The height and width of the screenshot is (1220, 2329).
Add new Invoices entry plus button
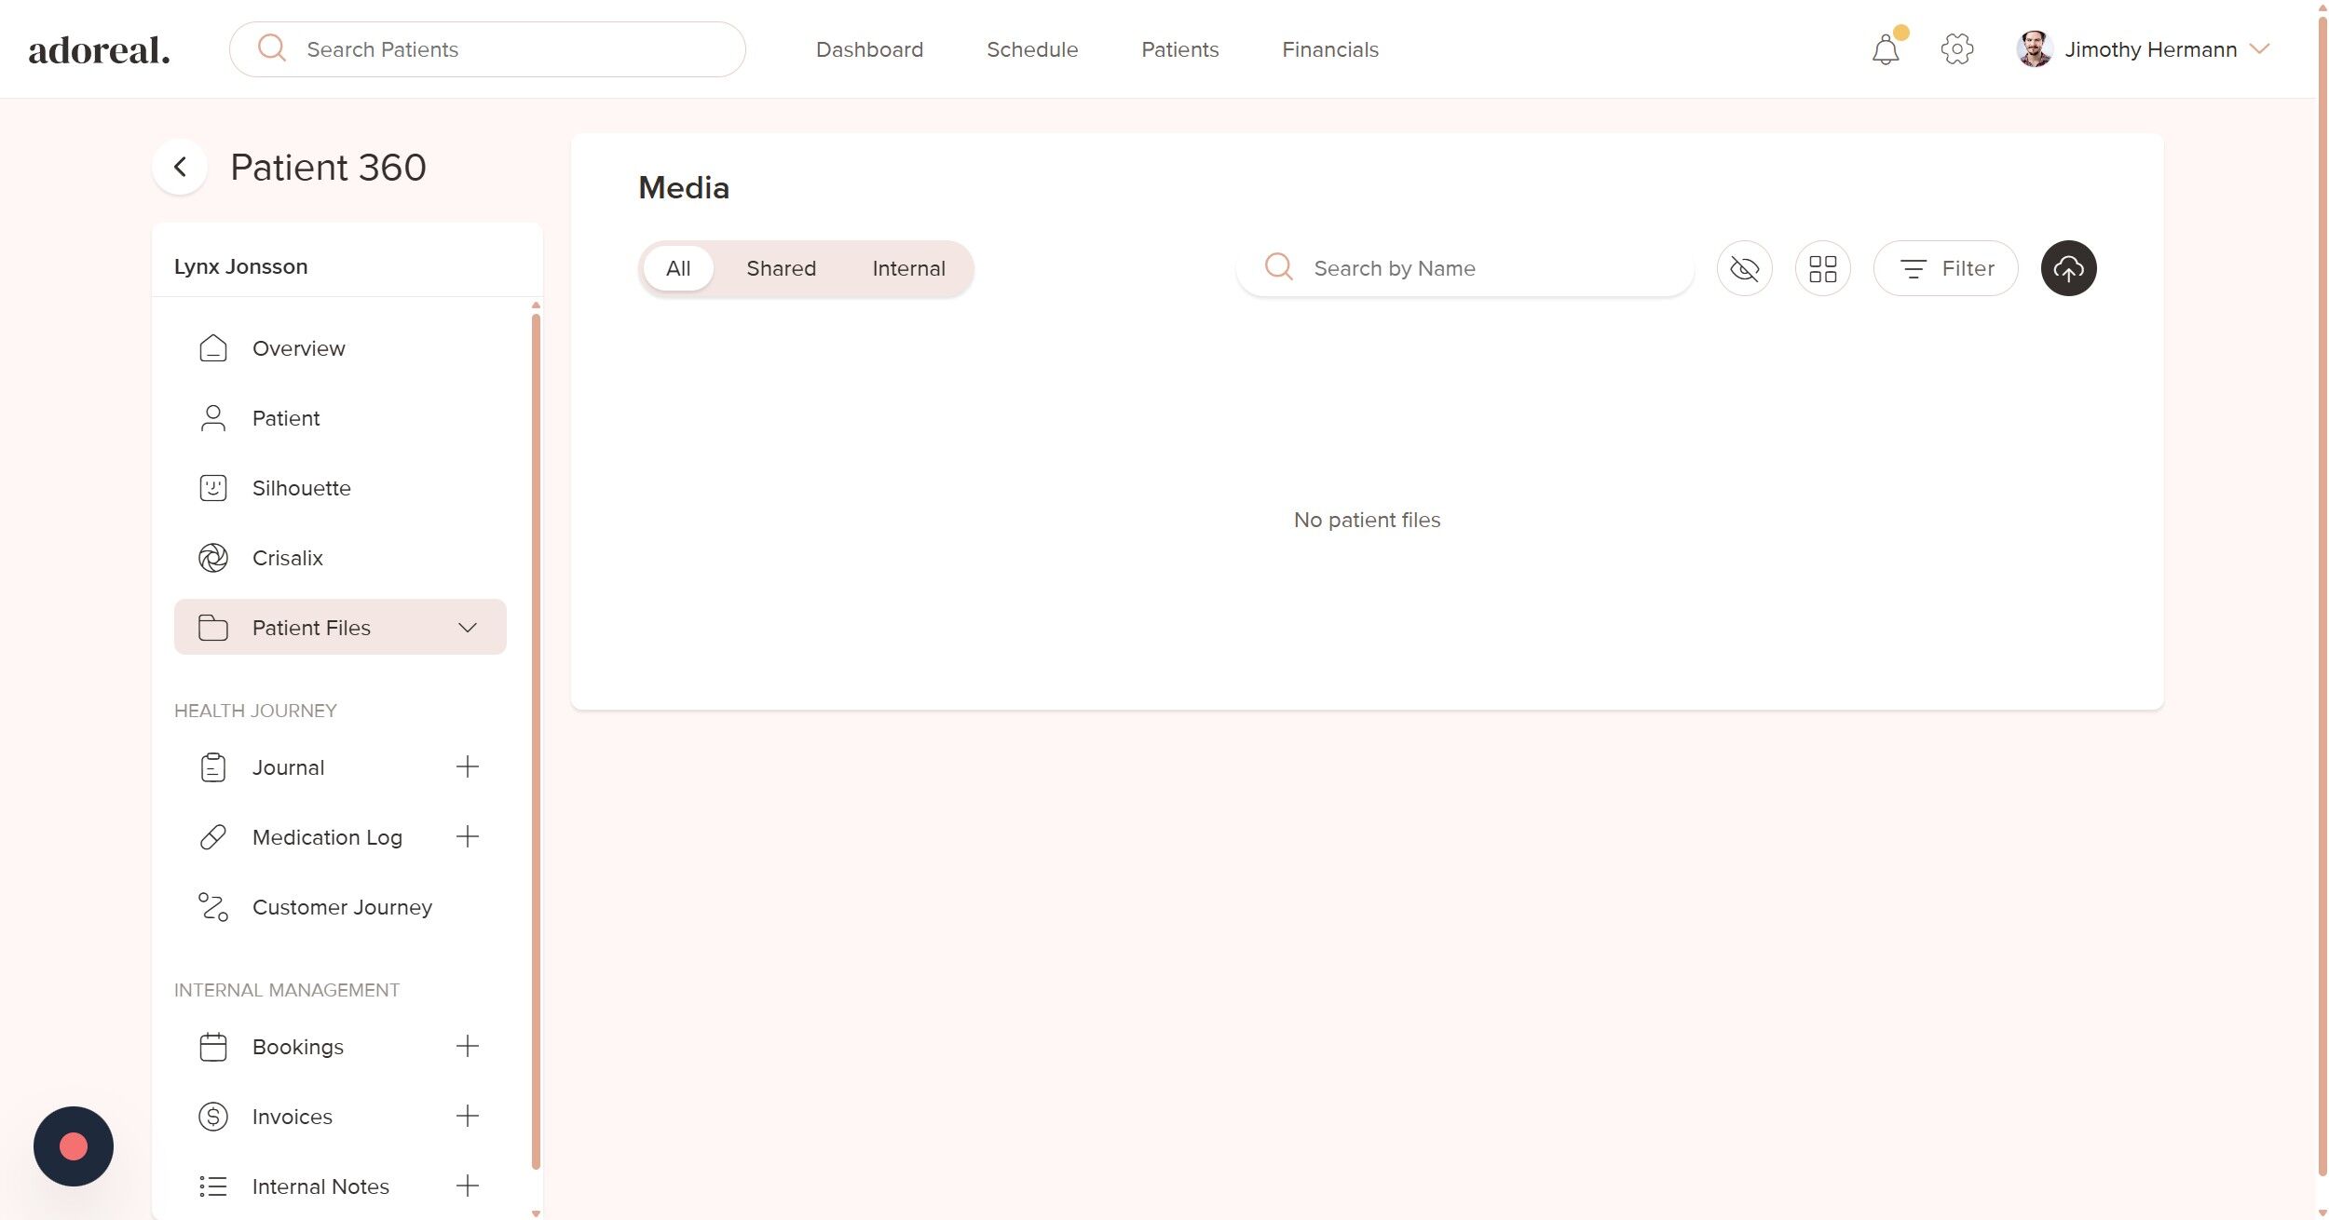[467, 1116]
